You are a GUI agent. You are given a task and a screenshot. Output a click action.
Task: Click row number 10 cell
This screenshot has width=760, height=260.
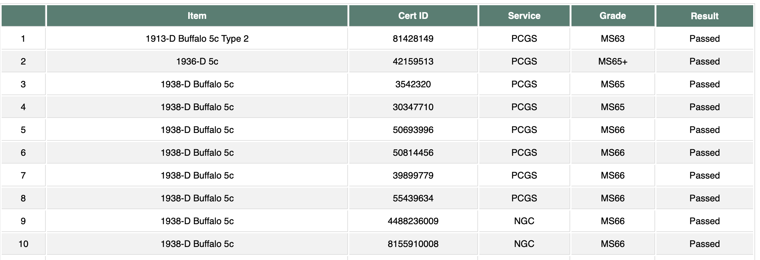click(x=23, y=244)
